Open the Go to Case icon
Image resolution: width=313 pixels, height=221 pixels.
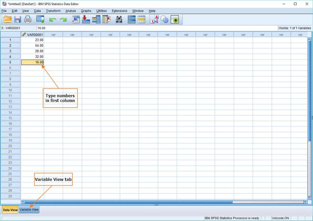[x=75, y=19]
